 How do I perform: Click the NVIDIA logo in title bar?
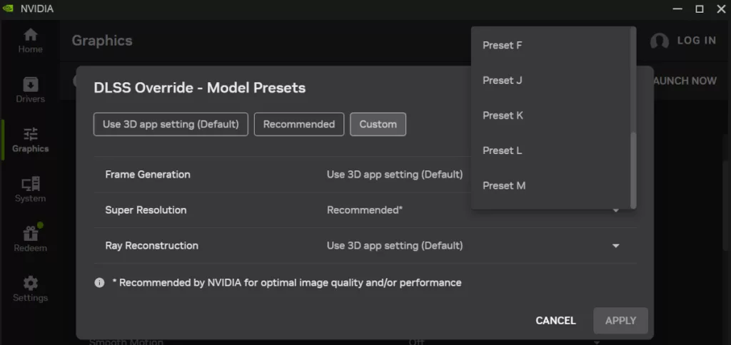pos(8,9)
